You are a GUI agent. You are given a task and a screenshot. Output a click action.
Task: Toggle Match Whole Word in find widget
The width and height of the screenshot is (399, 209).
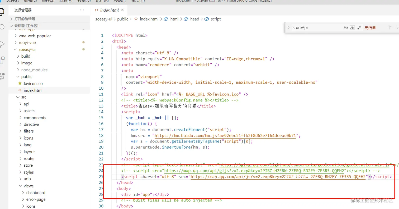[352, 28]
